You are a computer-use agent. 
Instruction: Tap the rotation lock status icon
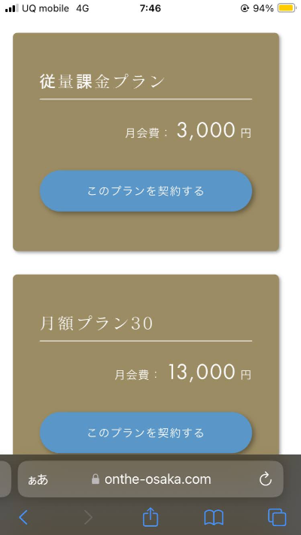pos(245,8)
